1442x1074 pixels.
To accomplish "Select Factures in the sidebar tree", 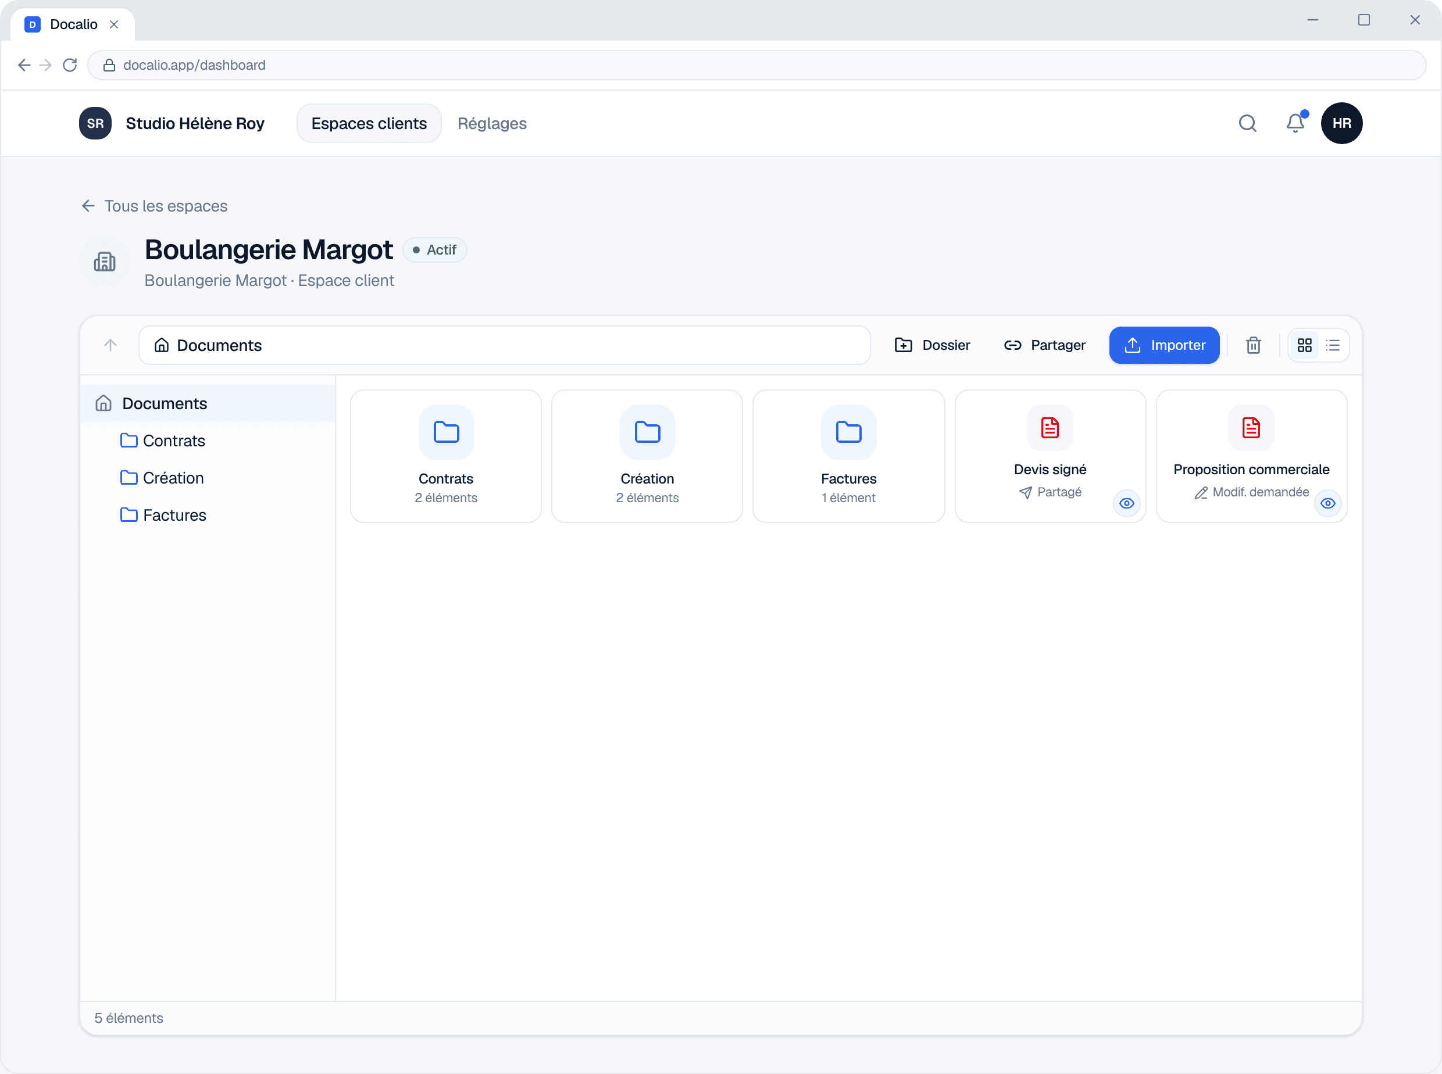I will click(208, 515).
